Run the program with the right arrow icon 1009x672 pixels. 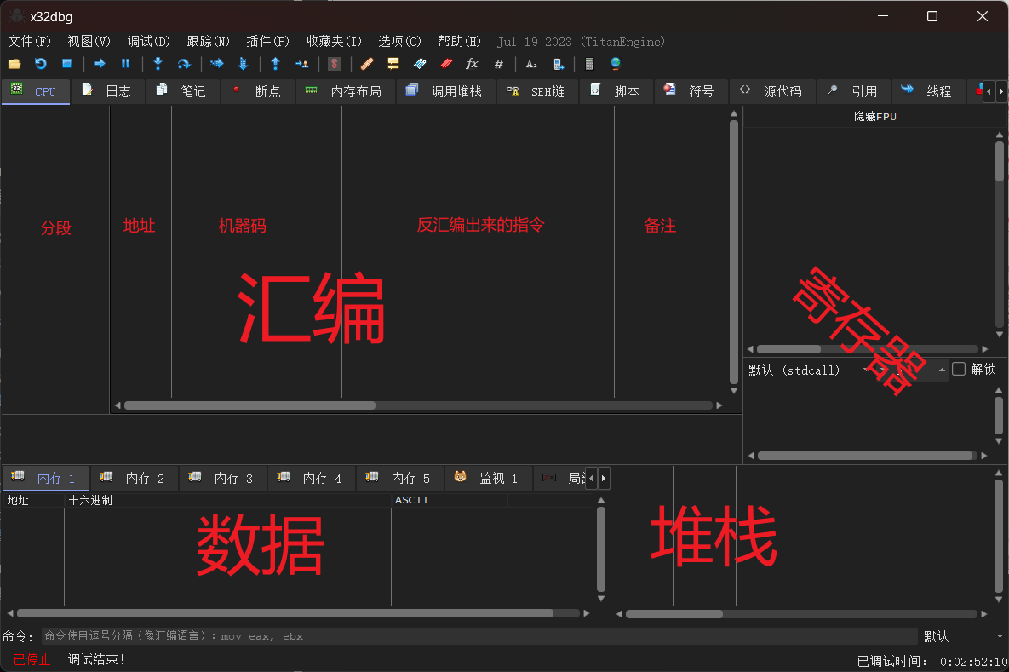[x=99, y=64]
